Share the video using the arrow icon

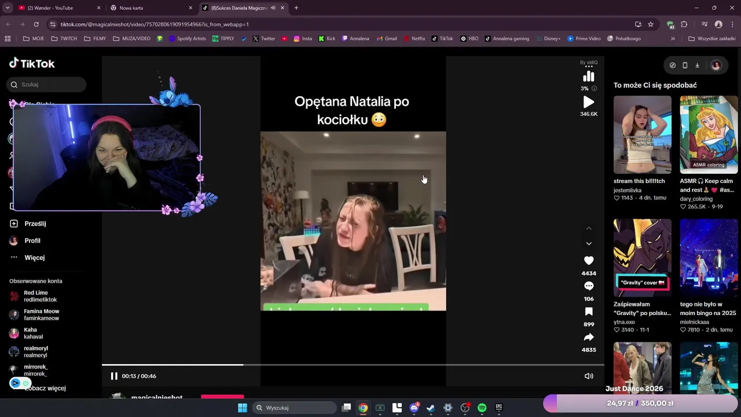point(589,337)
